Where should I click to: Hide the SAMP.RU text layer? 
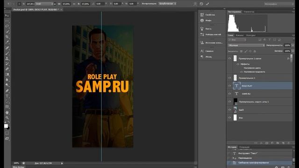(229, 94)
